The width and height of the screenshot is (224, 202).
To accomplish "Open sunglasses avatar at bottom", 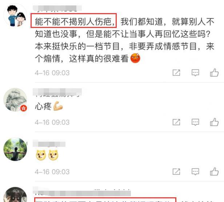I will (15, 195).
